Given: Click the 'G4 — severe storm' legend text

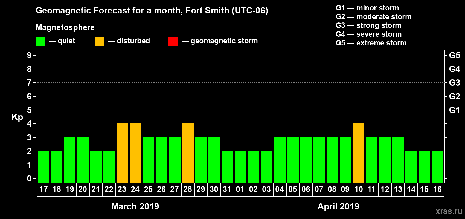Looking at the screenshot, I should coord(368,34).
